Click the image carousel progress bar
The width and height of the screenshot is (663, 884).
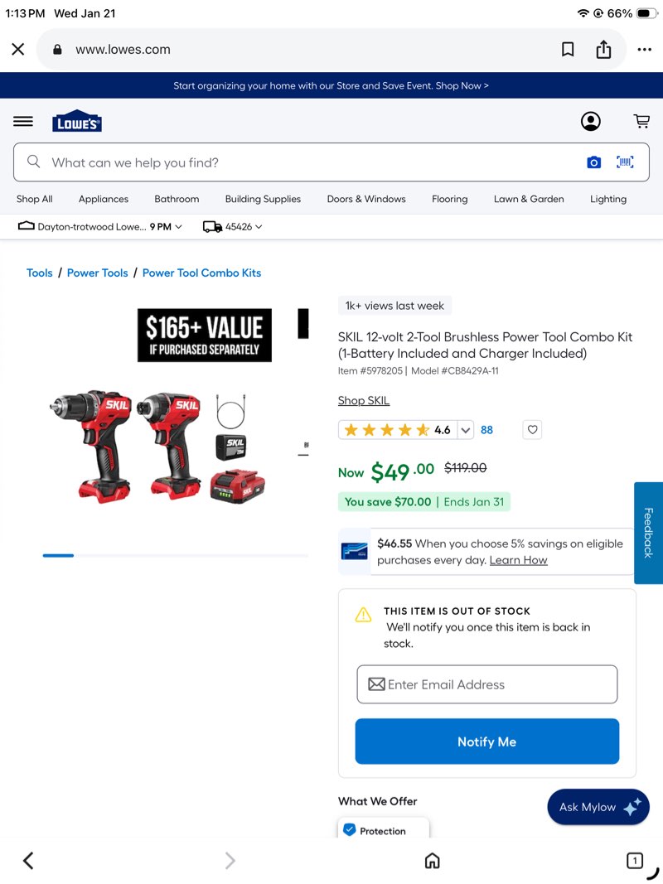(x=176, y=555)
